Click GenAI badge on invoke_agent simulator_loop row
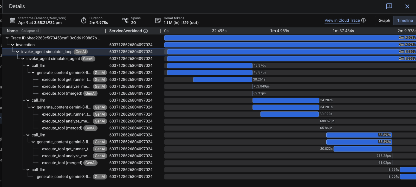Screen dimensions: 416x187 click(81, 52)
